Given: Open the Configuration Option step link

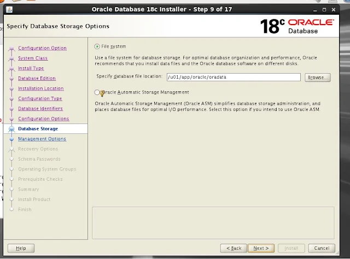Looking at the screenshot, I should [43, 48].
